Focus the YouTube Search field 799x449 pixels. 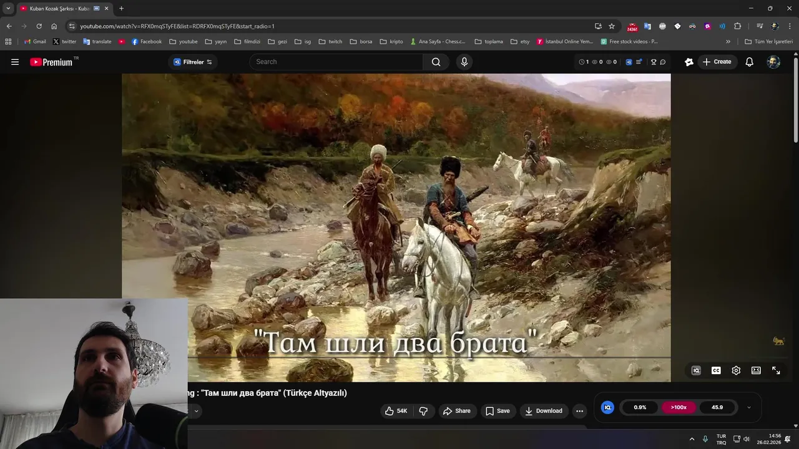pos(337,62)
